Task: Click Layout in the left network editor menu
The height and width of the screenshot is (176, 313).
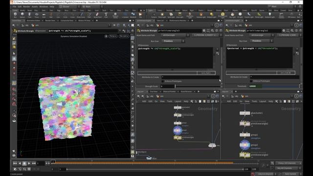Action: point(178,101)
